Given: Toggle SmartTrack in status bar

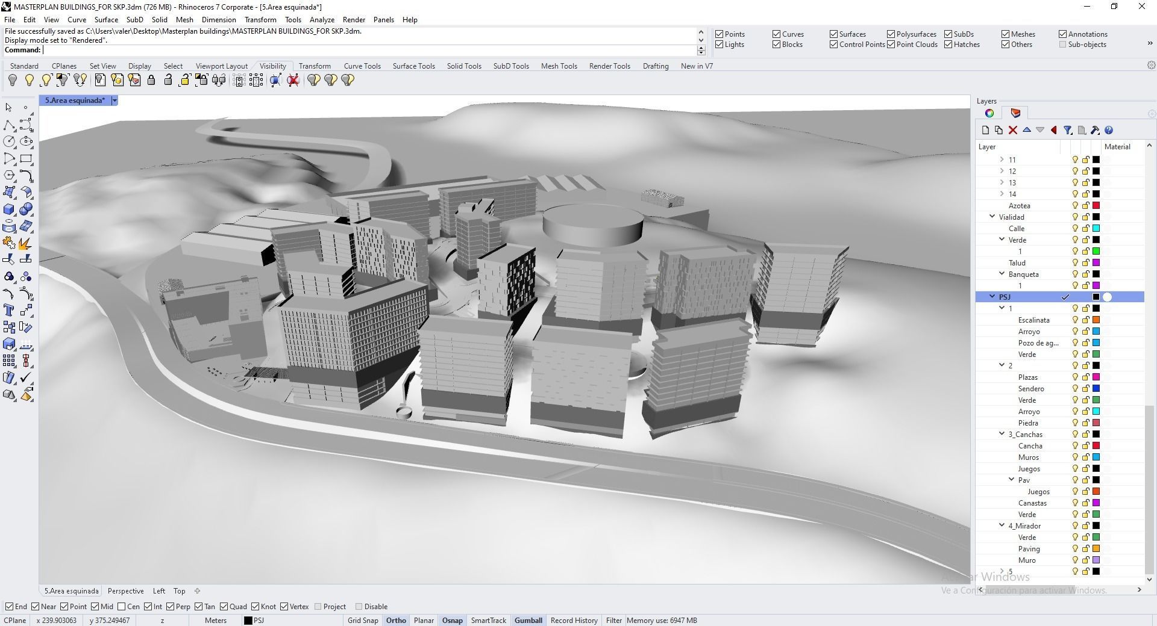Looking at the screenshot, I should pos(488,621).
